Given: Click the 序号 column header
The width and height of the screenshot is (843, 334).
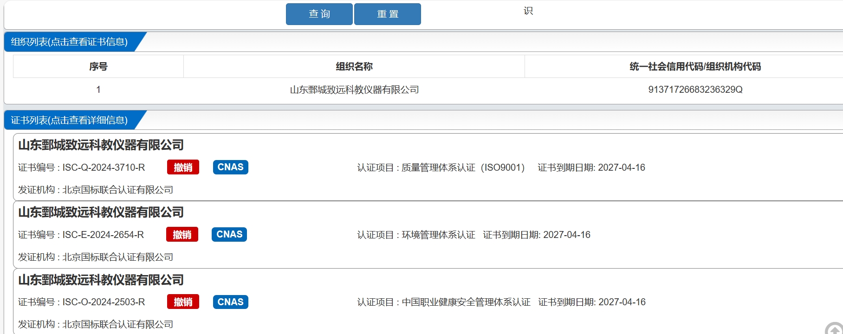Looking at the screenshot, I should (98, 66).
